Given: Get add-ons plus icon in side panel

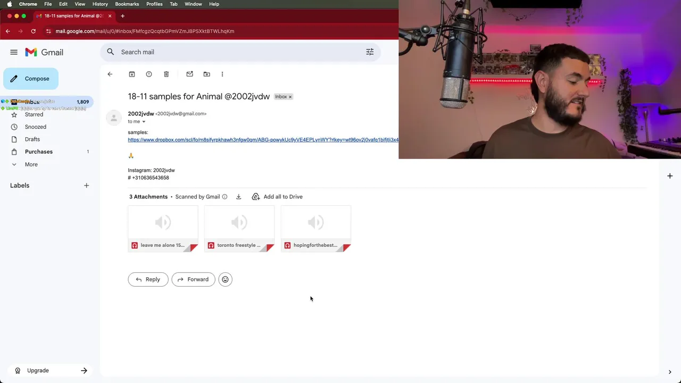Looking at the screenshot, I should (670, 176).
